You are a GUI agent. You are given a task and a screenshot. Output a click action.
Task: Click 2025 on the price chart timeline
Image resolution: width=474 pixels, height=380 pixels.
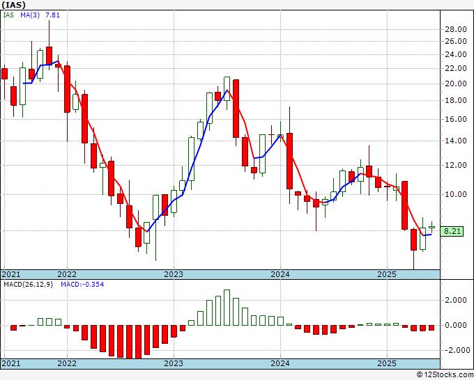[387, 274]
